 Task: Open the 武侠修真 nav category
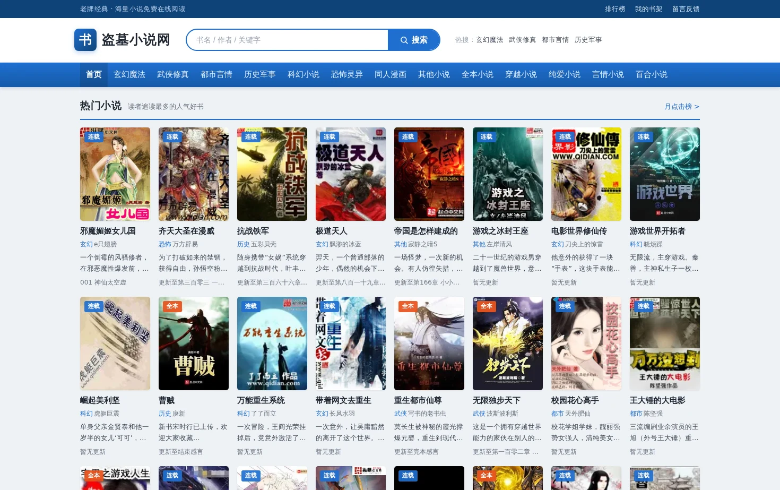[x=173, y=75]
